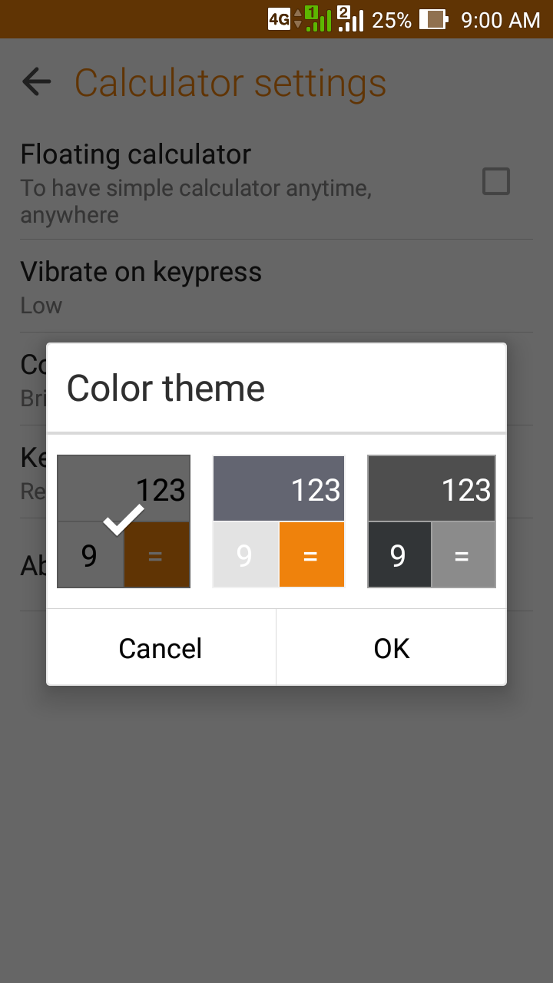This screenshot has width=553, height=983.
Task: Open the Vibrate on keypress setting
Action: (276, 286)
